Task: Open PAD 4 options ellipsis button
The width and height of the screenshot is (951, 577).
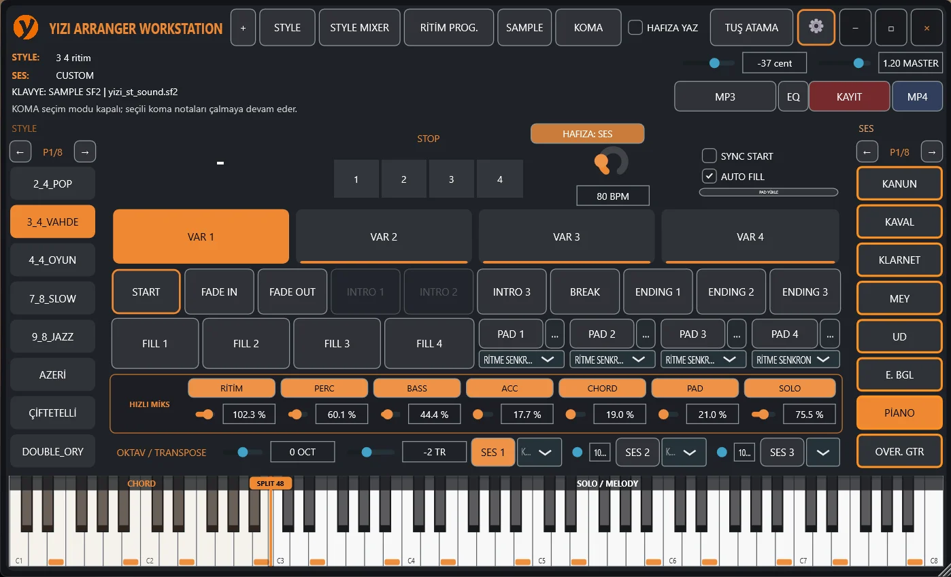Action: [x=829, y=334]
